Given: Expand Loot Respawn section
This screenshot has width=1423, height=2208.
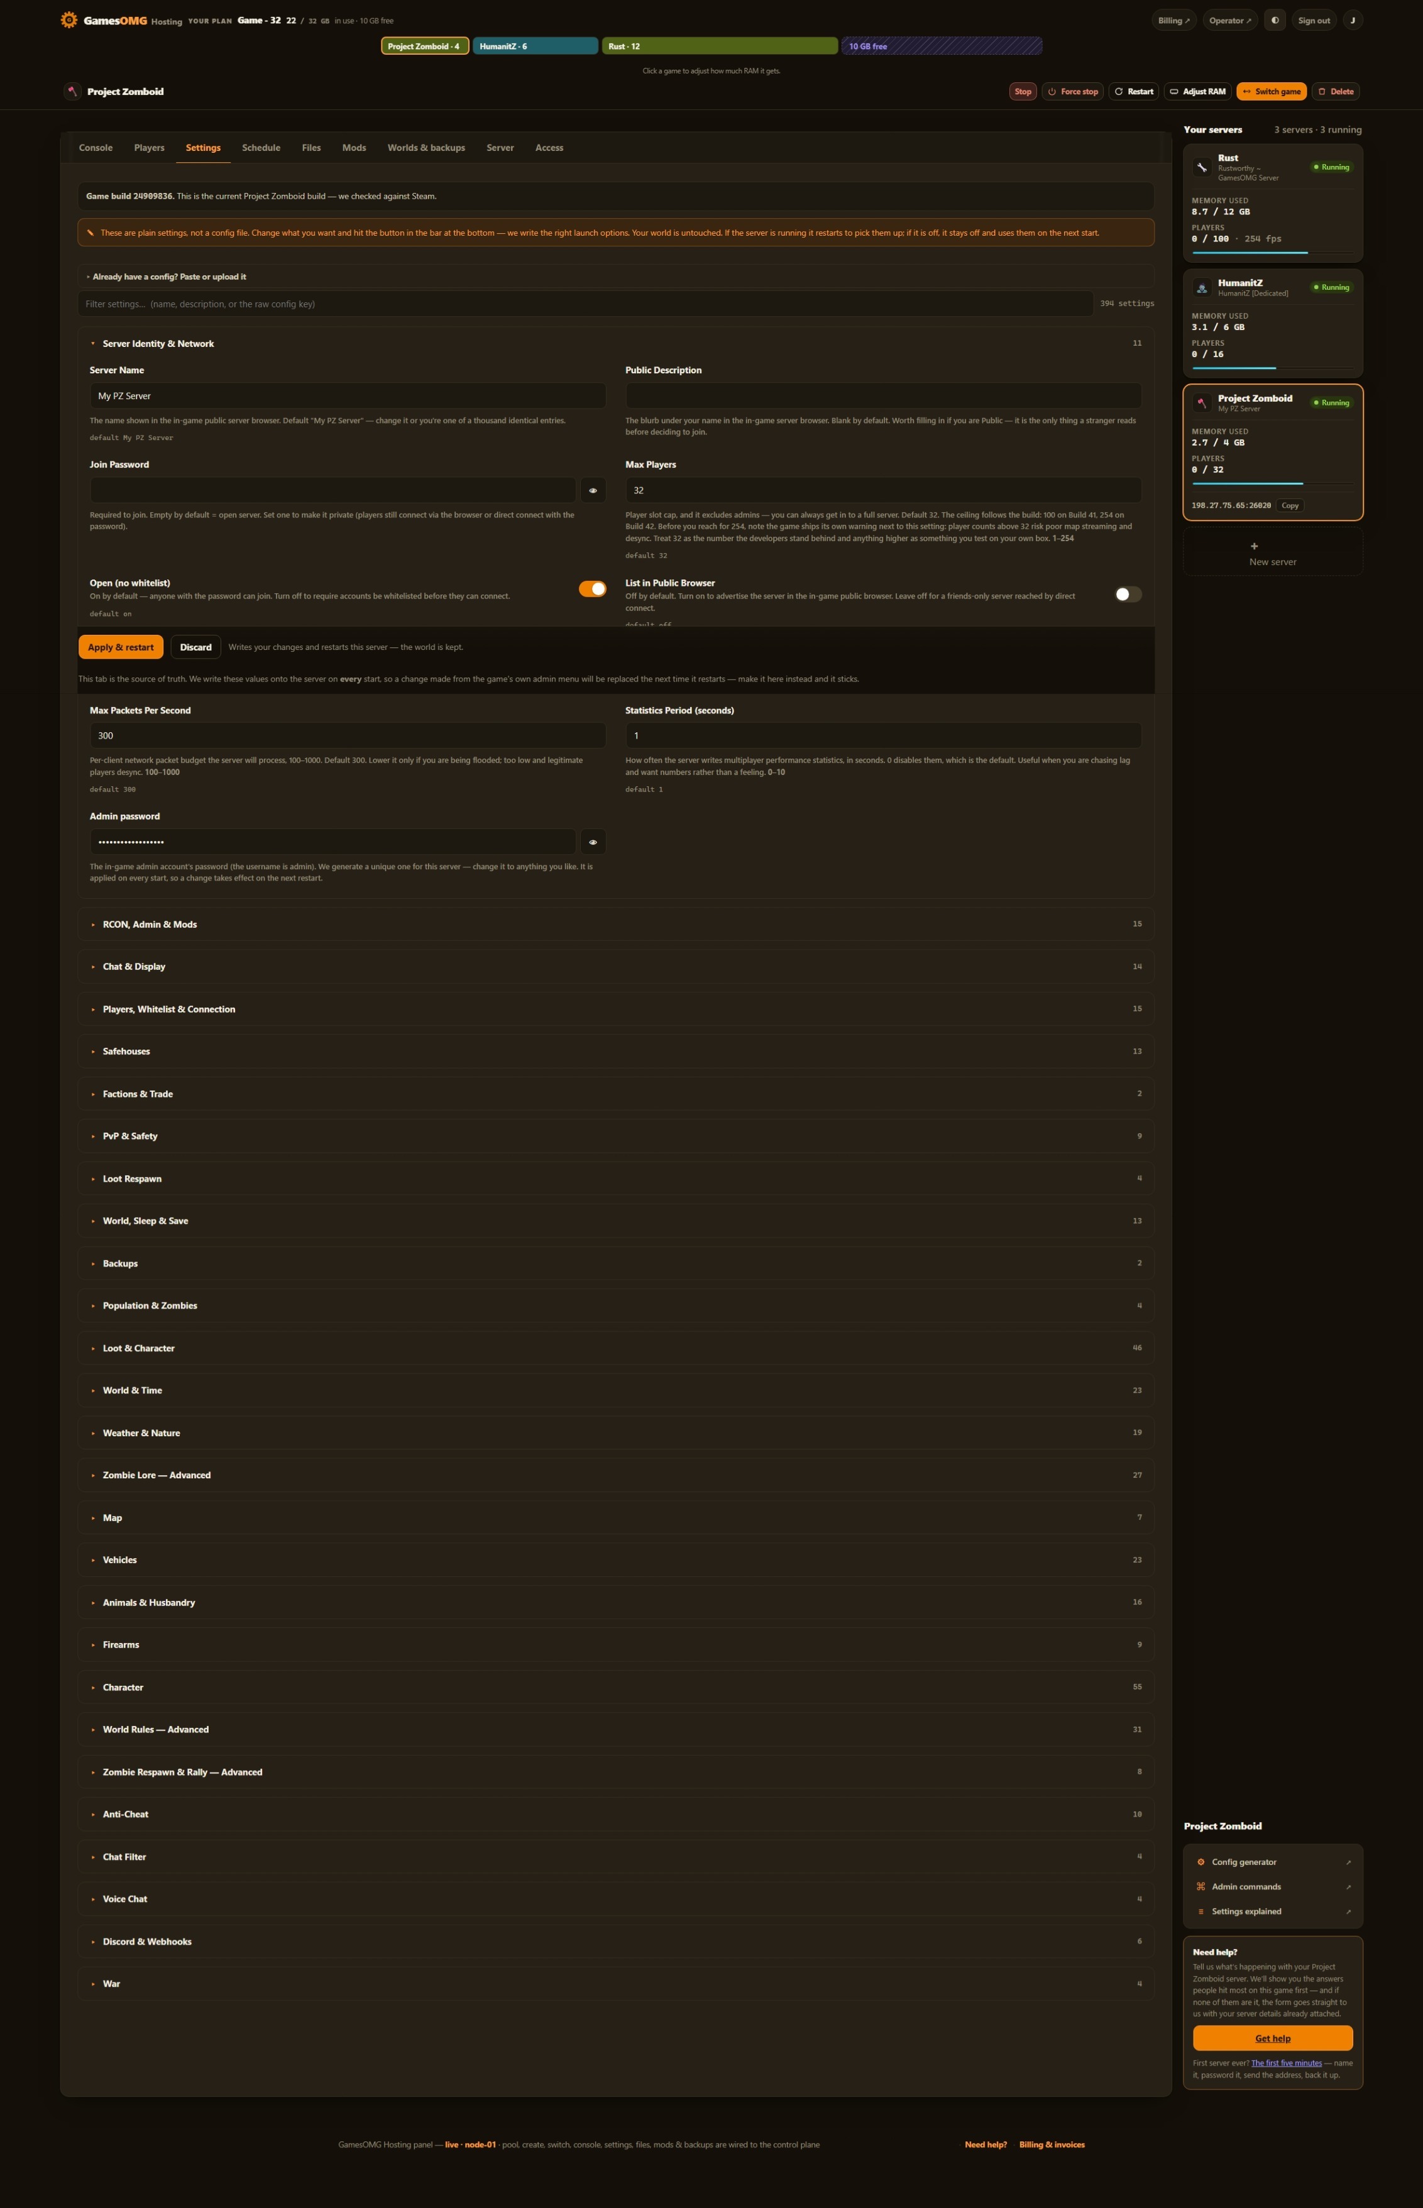Looking at the screenshot, I should (x=615, y=1179).
